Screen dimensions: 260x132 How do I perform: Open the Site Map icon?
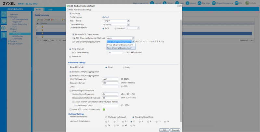(200, 3)
